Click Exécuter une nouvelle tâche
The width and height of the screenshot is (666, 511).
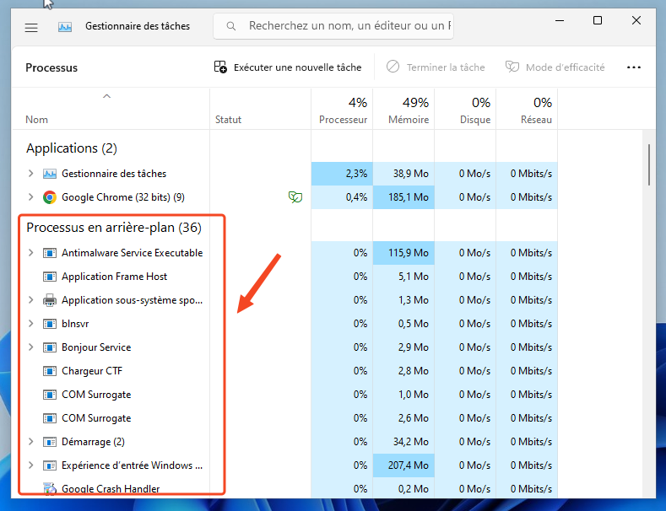[x=288, y=67]
